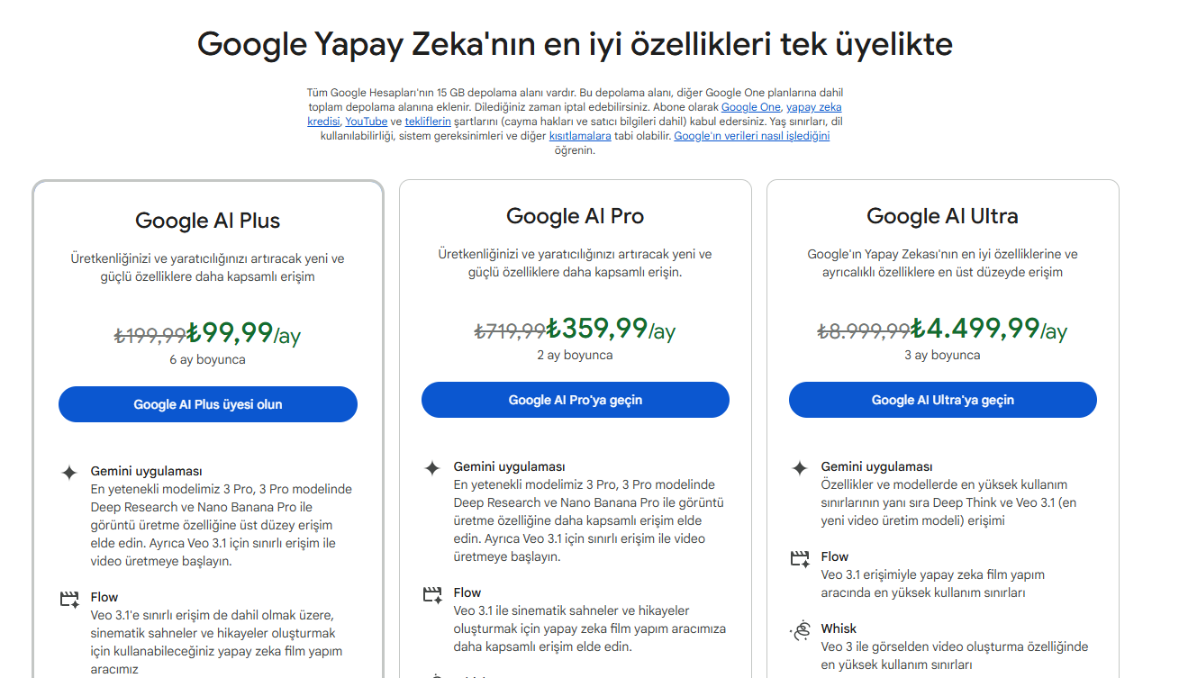The width and height of the screenshot is (1179, 678).
Task: Select the Google AI Pro plan title
Action: [x=575, y=216]
